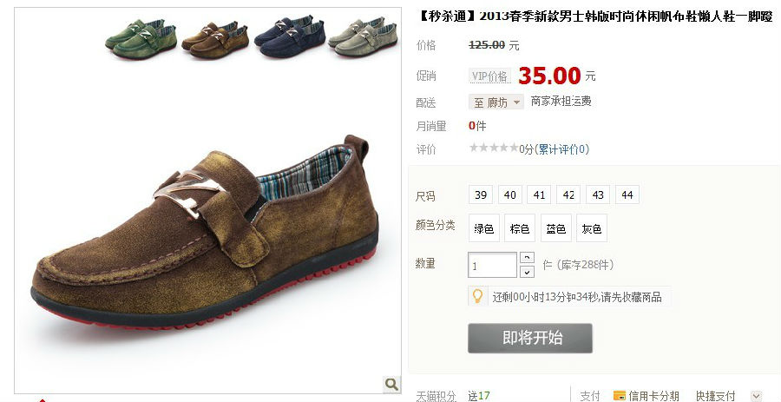Expand the payment options chevron
This screenshot has height=402, width=781.
point(756,395)
